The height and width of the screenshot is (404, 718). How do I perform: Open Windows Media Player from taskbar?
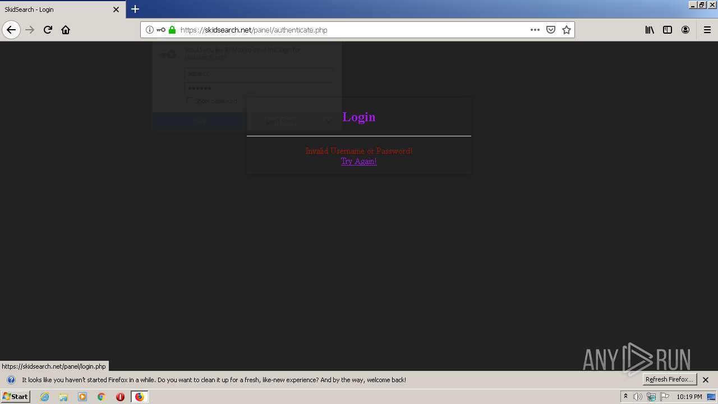pos(82,397)
